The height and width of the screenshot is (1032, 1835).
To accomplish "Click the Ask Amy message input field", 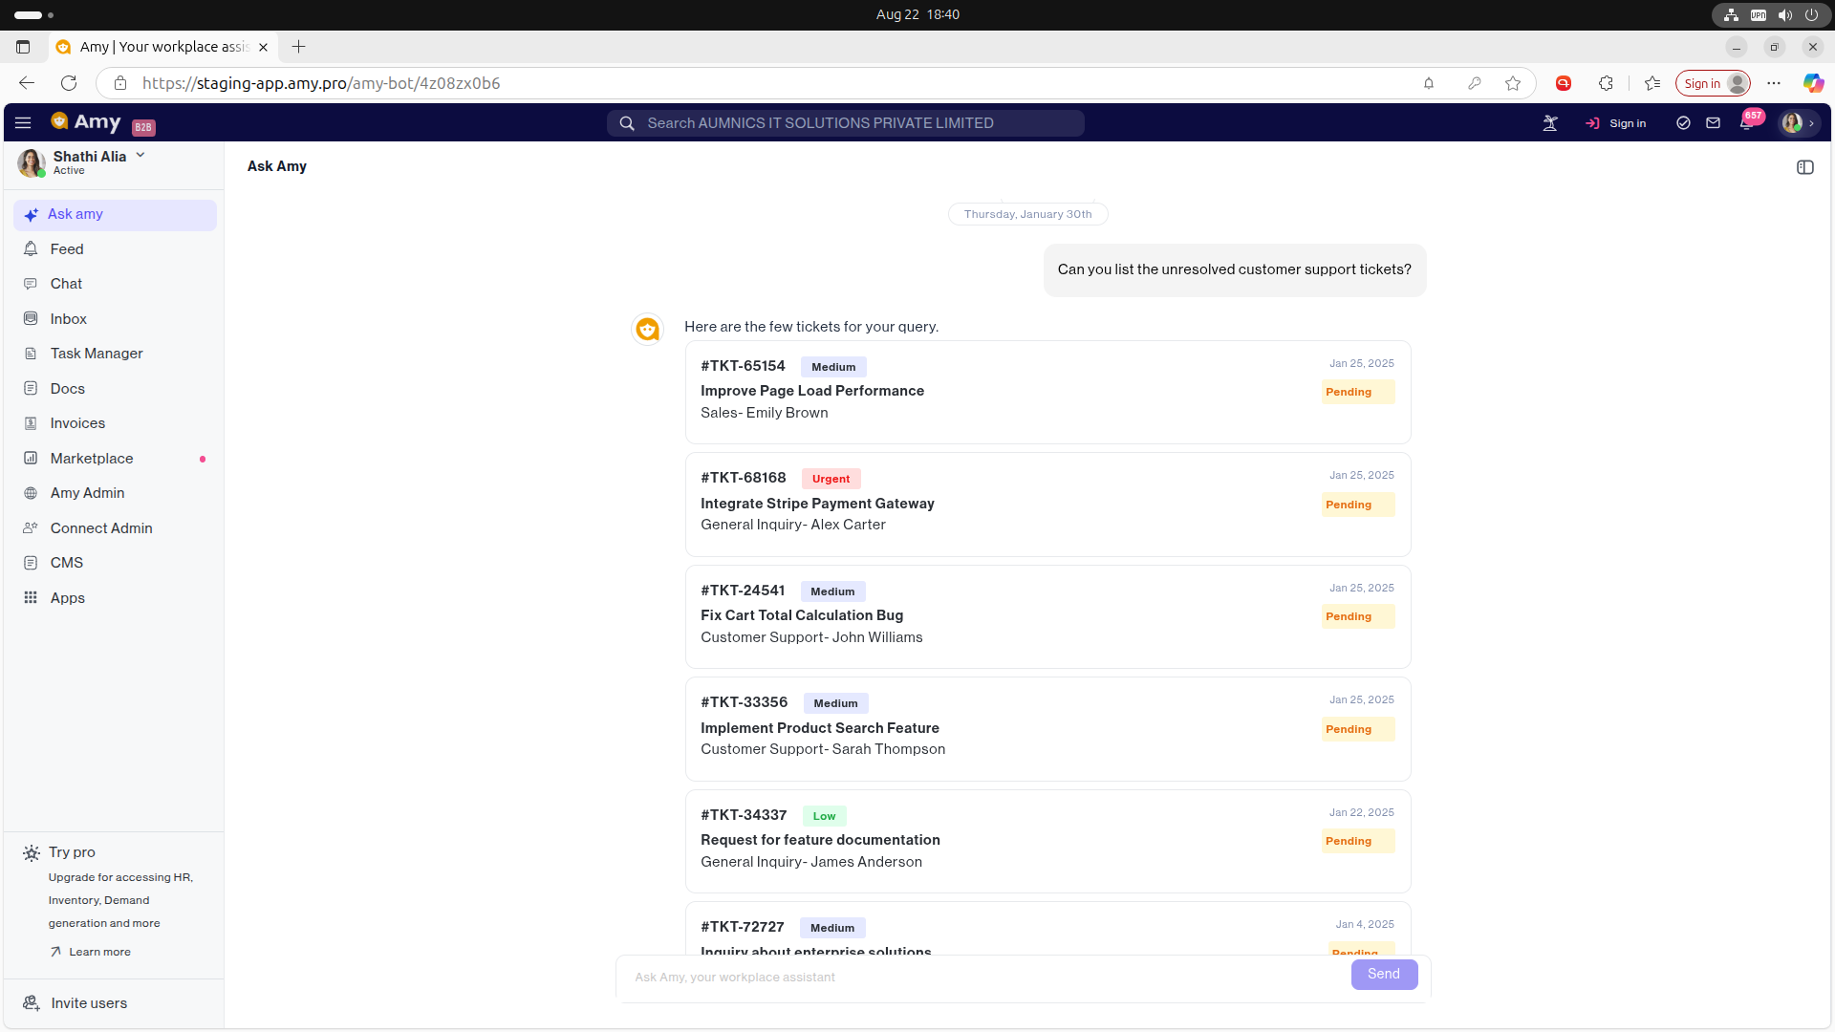I will (x=984, y=977).
